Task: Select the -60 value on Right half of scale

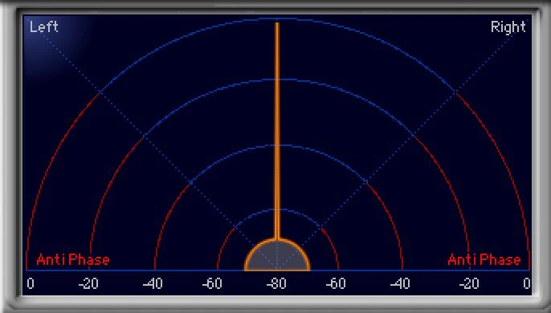Action: [336, 283]
